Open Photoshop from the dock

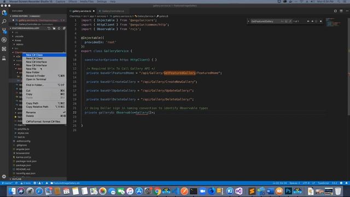point(288,191)
